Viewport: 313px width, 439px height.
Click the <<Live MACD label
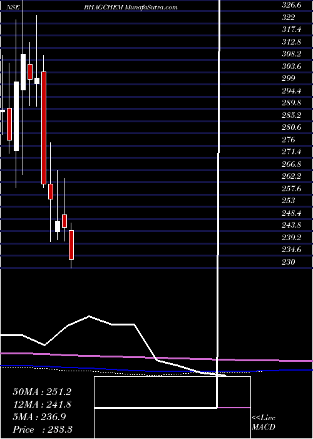pyautogui.click(x=264, y=423)
